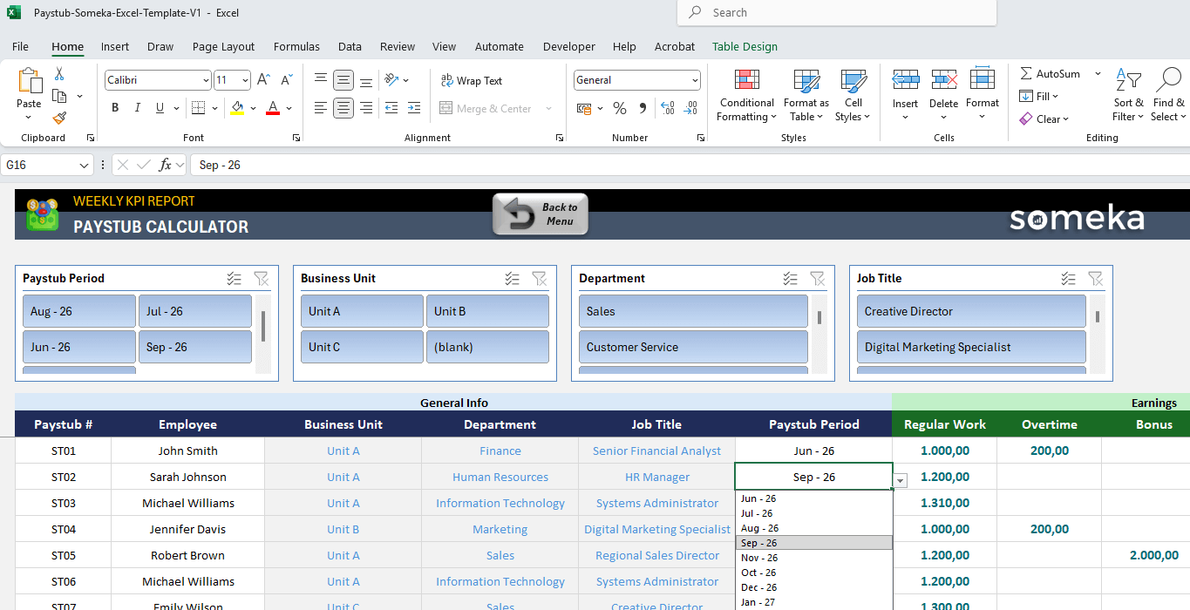Click the Format Painter brush icon
The image size is (1190, 610).
(x=59, y=119)
